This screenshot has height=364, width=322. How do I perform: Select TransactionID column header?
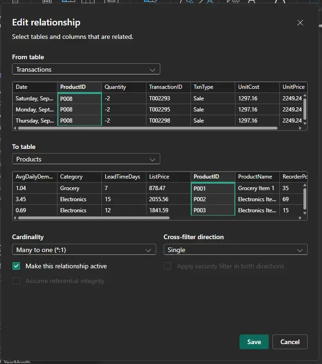(x=168, y=87)
